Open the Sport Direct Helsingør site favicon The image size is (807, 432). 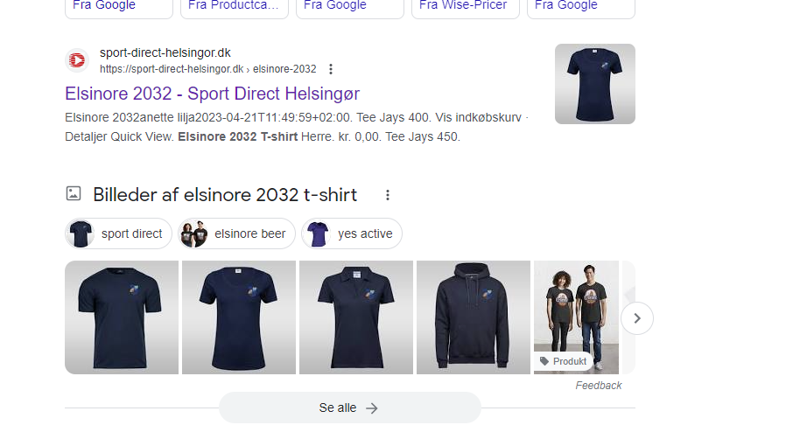click(77, 60)
